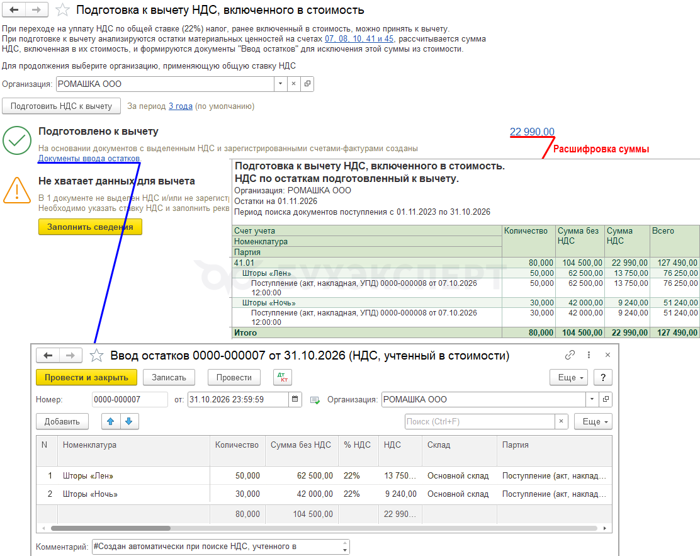Go back using main window back arrow

(14, 9)
